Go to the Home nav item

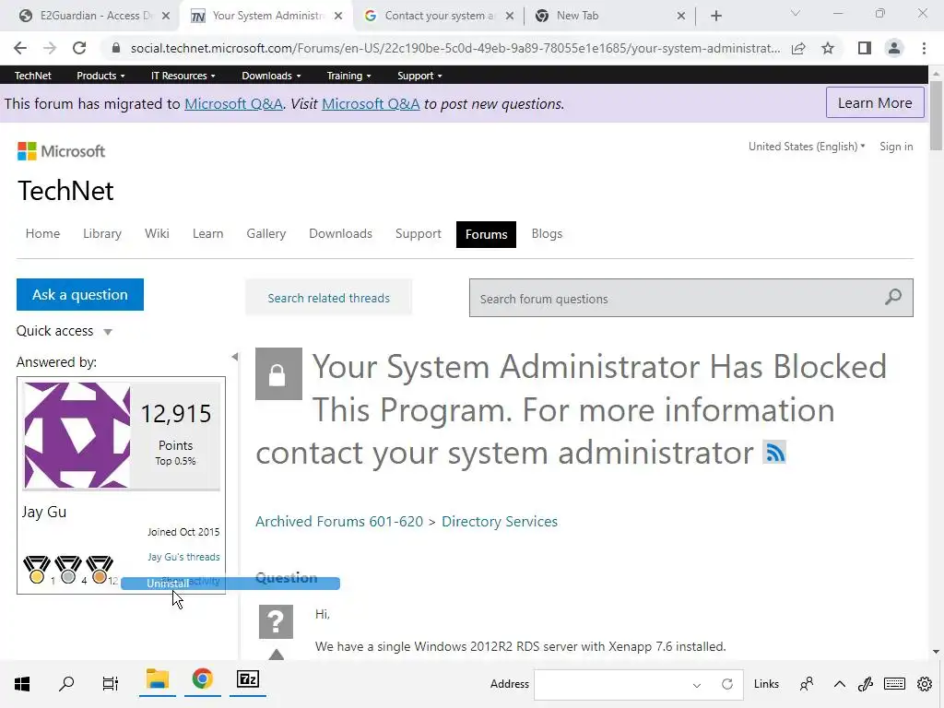(42, 233)
